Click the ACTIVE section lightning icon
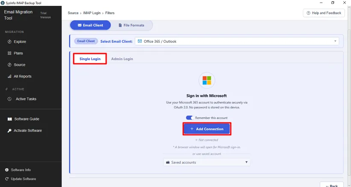The image size is (351, 187). [x=6, y=89]
